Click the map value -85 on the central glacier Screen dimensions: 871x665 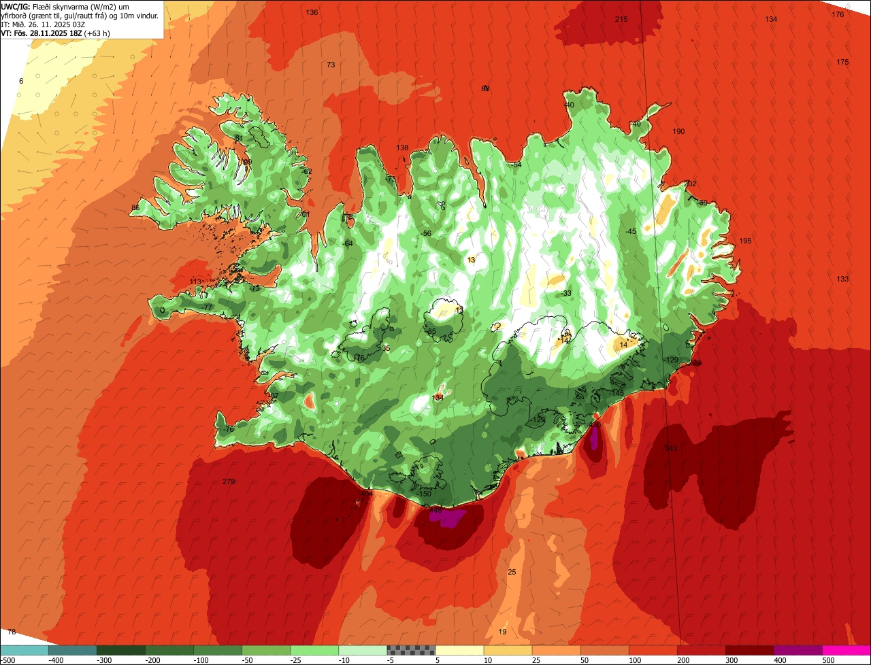click(430, 331)
